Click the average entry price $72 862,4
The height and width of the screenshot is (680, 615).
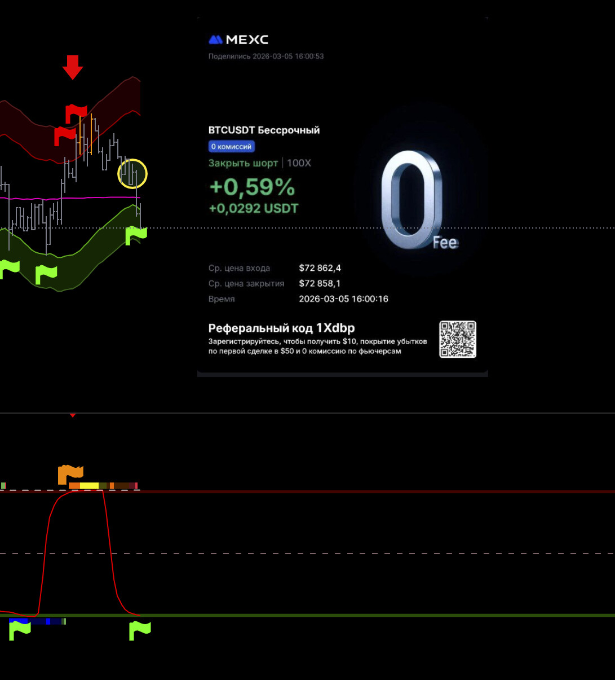pyautogui.click(x=320, y=268)
